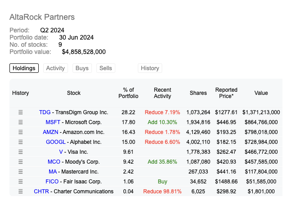291x205 pixels.
Task: Click the GOOGL portfolio percent 15.00
Action: click(128, 142)
